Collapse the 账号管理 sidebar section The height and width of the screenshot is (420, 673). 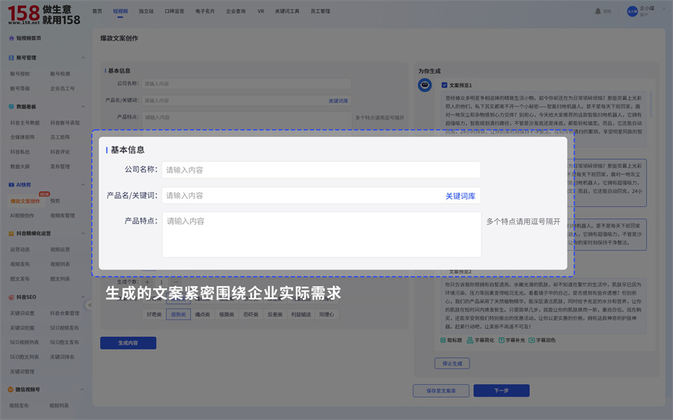coord(83,58)
